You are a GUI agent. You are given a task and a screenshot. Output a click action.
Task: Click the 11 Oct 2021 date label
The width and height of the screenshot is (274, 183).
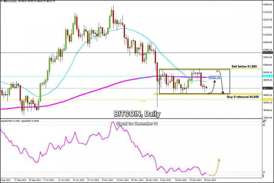(64, 180)
